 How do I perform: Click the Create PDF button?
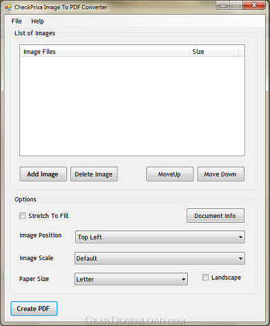34,309
